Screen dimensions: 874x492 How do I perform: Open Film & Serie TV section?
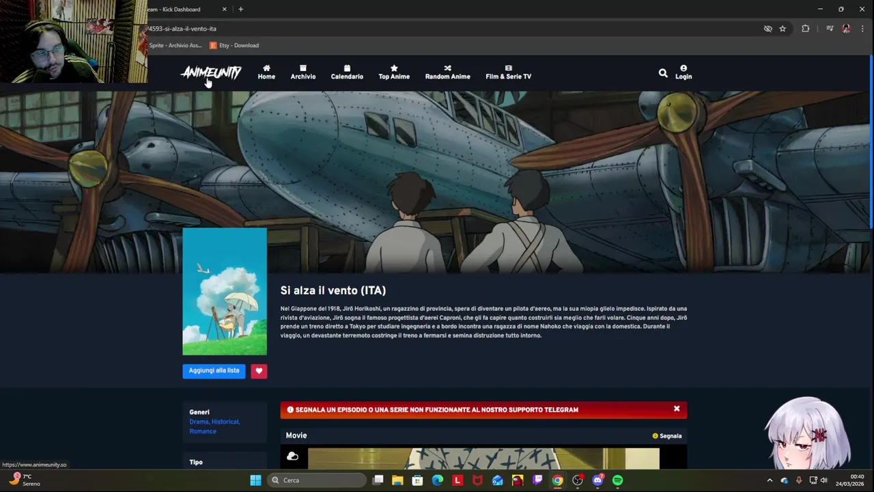pos(508,72)
